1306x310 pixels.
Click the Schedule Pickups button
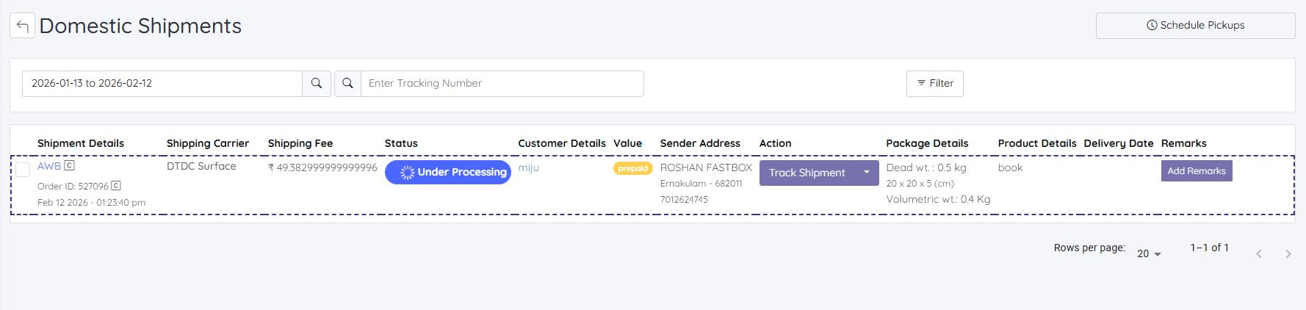[1196, 26]
